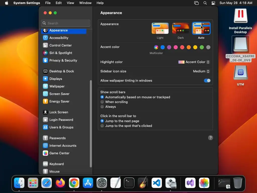Choose yellow accent color

(x=195, y=47)
